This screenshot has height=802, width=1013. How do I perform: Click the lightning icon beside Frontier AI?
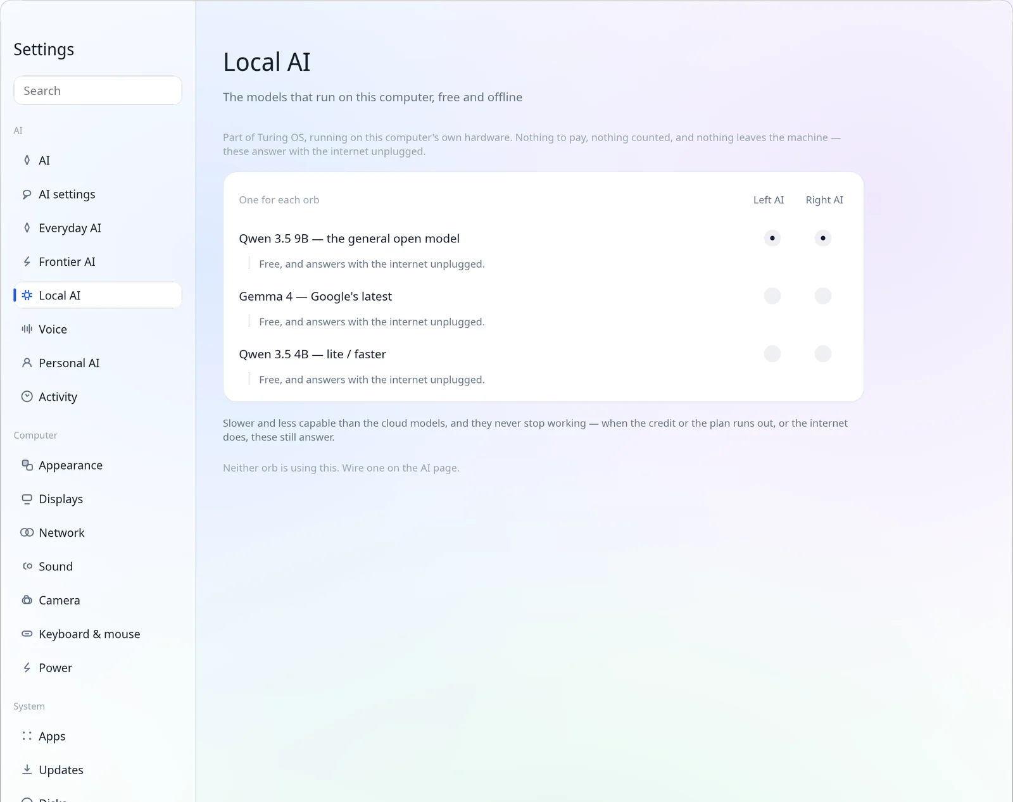click(x=27, y=261)
